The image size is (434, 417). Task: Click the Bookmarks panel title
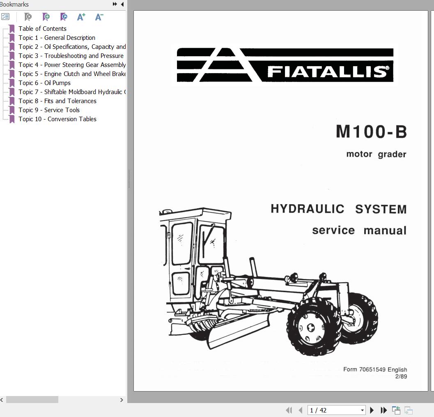(14, 4)
